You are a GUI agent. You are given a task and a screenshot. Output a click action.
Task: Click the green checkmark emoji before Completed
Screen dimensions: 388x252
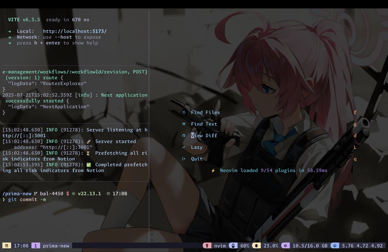[89, 165]
